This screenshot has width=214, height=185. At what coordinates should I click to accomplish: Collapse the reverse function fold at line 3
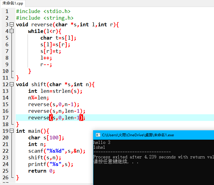pyautogui.click(x=12, y=24)
